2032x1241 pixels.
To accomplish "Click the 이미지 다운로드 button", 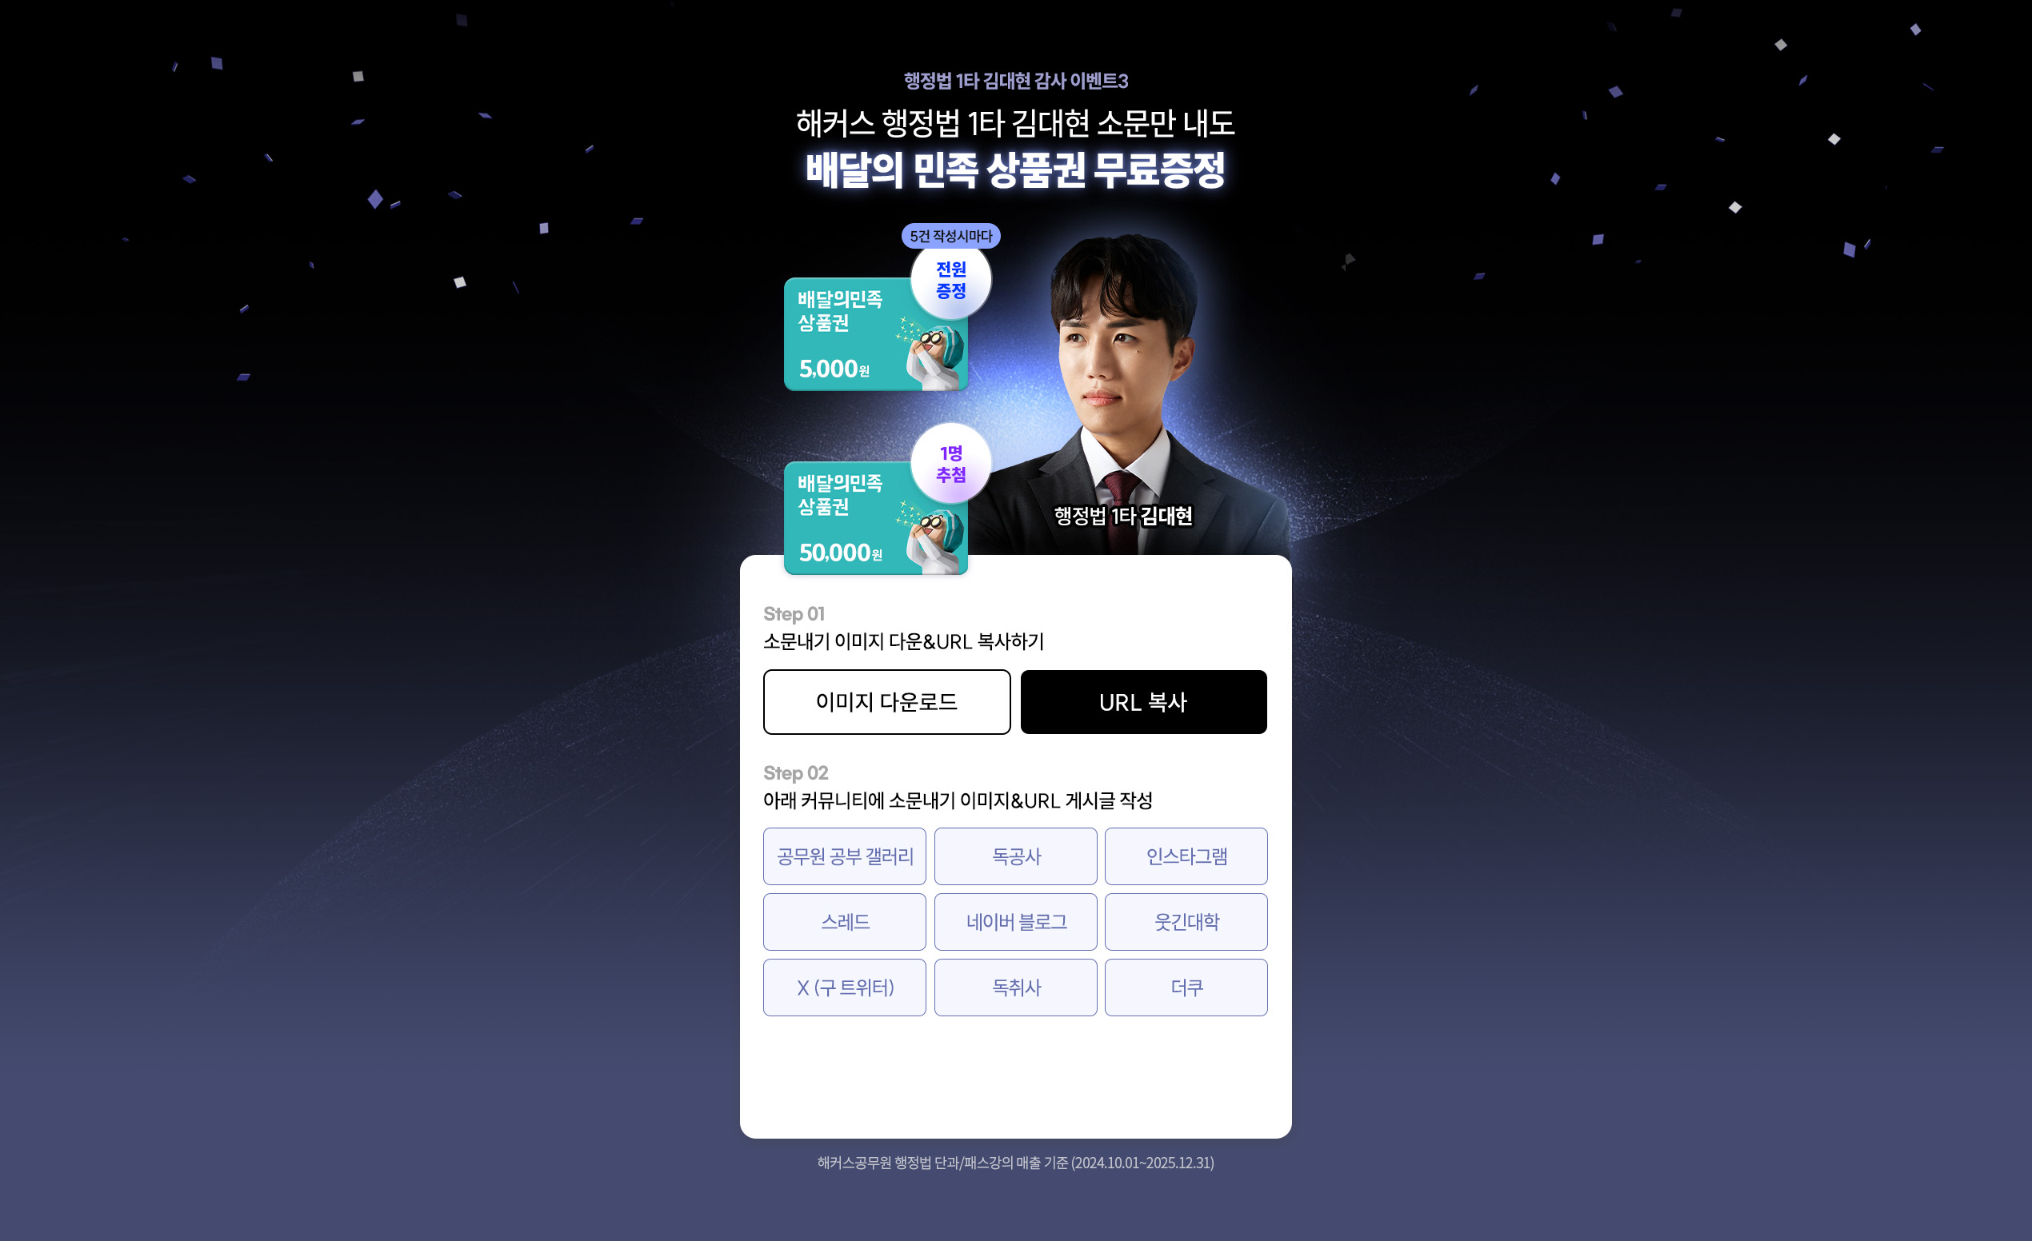I will coord(886,702).
